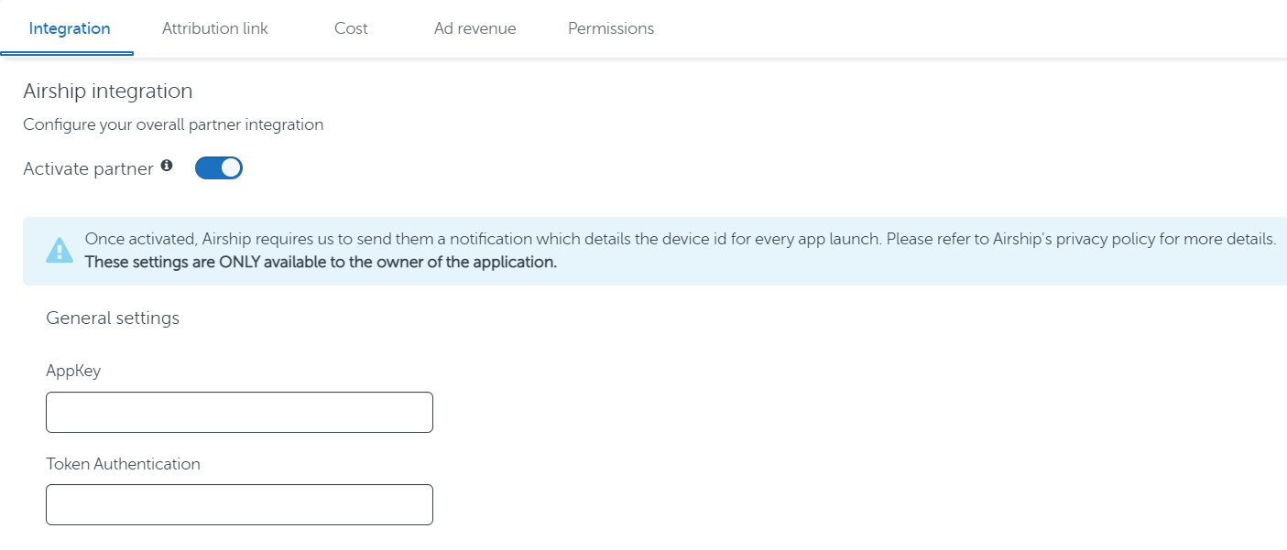
Task: Click the Activate partner info icon
Action: click(167, 166)
